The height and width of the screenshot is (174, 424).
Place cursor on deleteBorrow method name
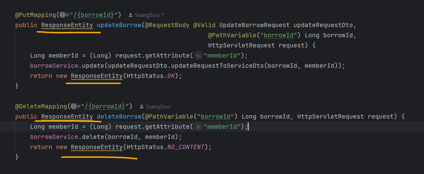pos(119,117)
